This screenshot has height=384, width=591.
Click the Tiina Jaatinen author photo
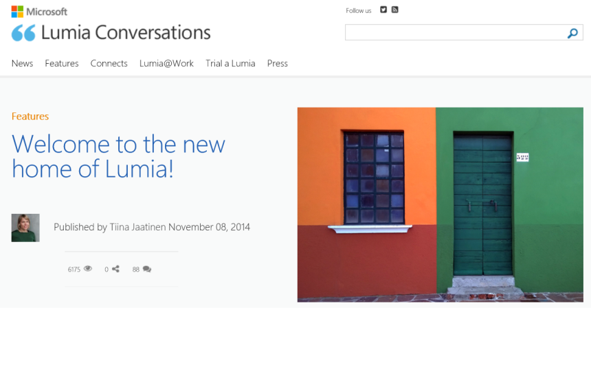(x=25, y=228)
